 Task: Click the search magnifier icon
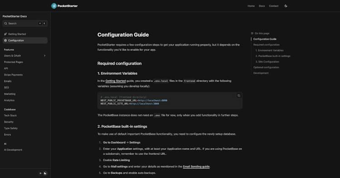pyautogui.click(x=5, y=24)
